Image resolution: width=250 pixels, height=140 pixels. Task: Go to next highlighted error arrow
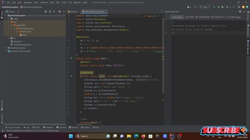[x=162, y=16]
